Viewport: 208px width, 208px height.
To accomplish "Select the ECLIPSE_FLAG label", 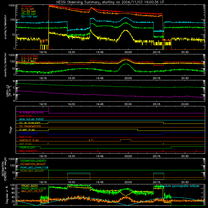I will (x=28, y=133).
